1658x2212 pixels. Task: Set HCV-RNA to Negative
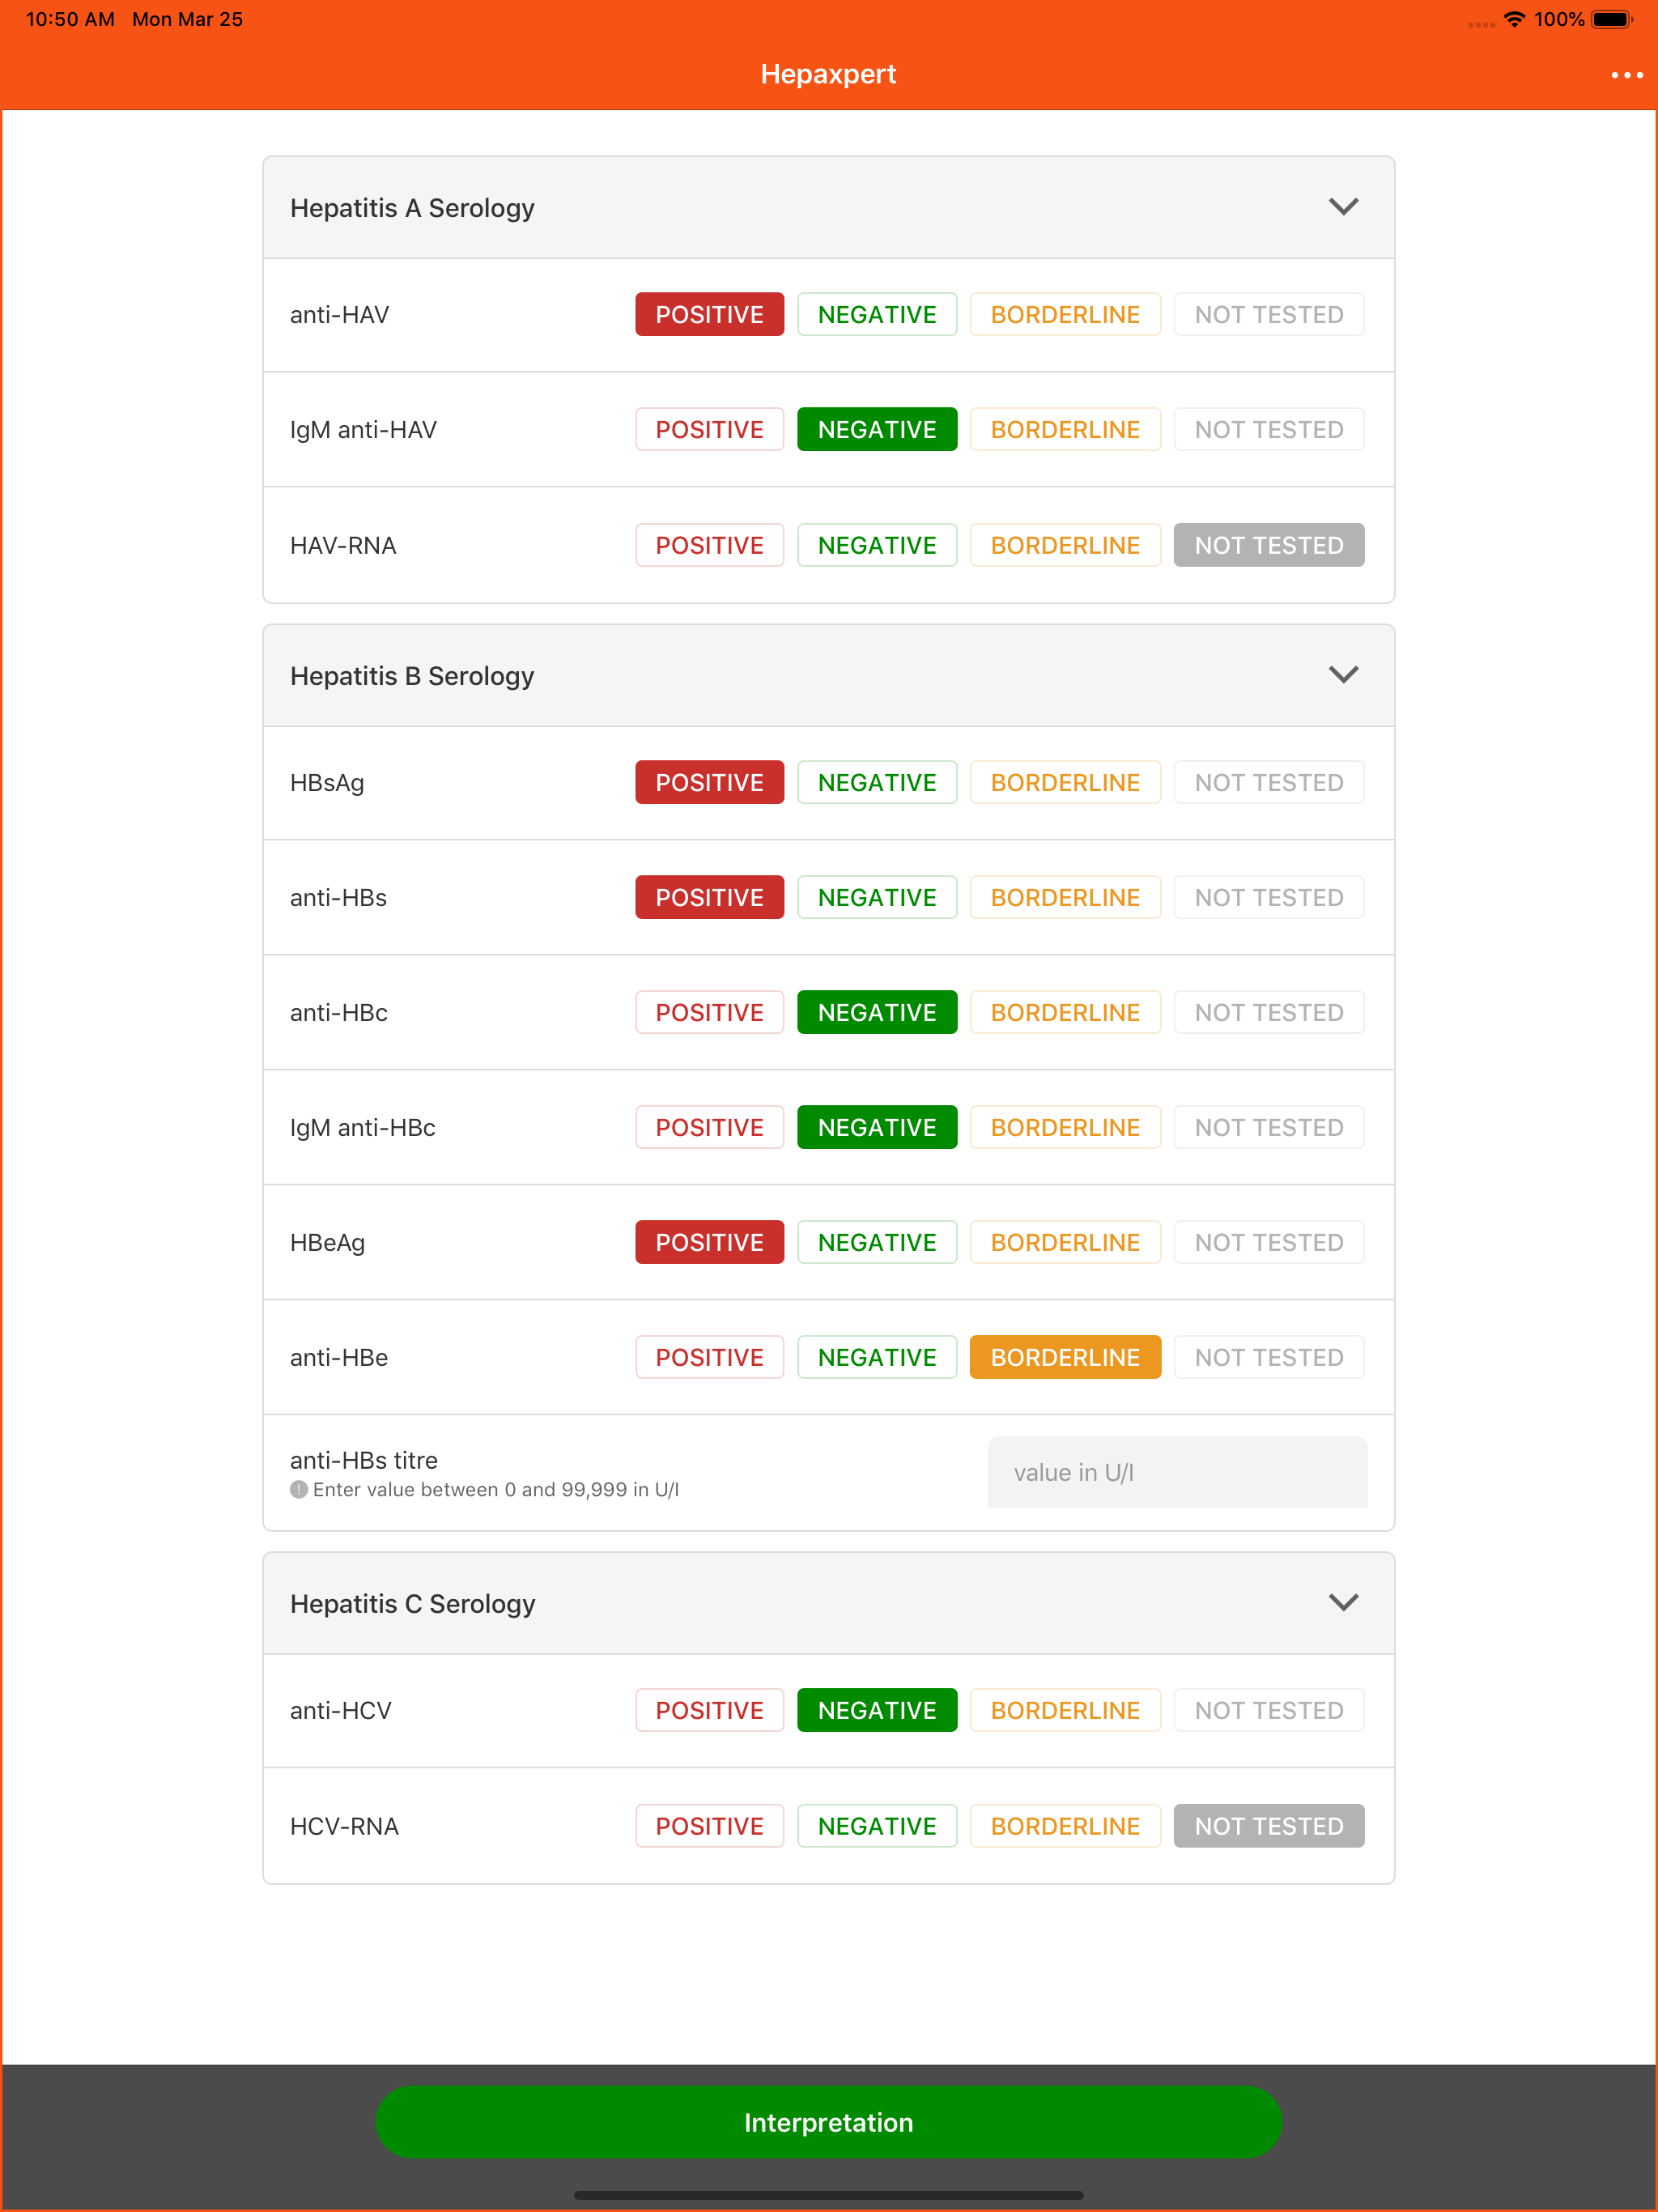click(876, 1827)
